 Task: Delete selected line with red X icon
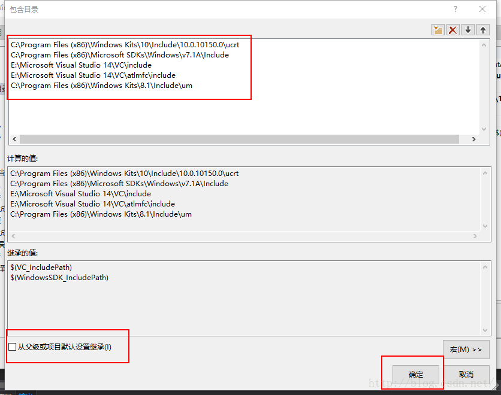452,30
